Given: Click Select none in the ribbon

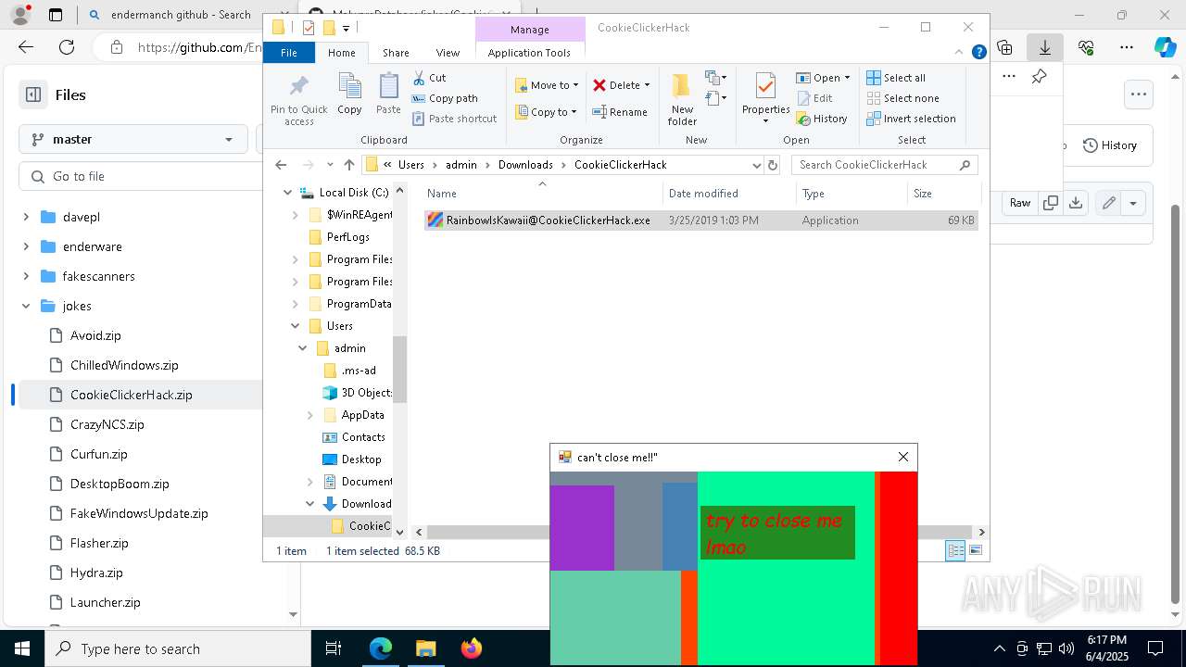Looking at the screenshot, I should (x=902, y=98).
